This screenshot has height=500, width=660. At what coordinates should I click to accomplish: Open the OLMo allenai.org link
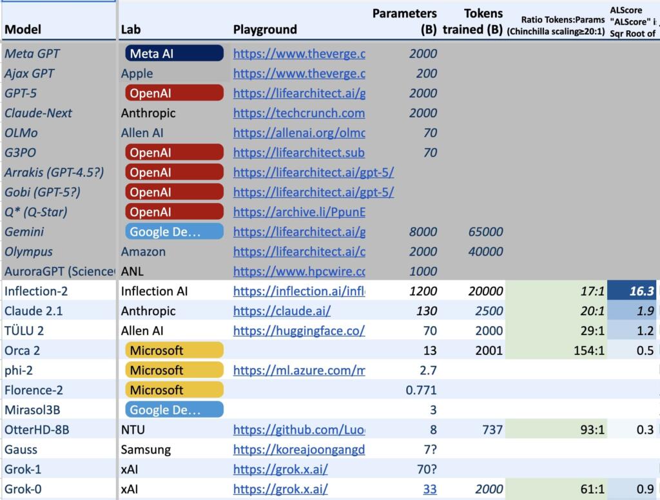(x=298, y=133)
